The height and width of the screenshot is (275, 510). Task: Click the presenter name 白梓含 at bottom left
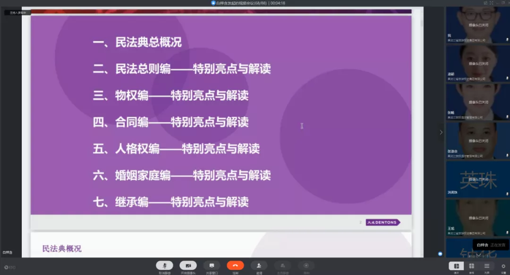click(x=8, y=252)
